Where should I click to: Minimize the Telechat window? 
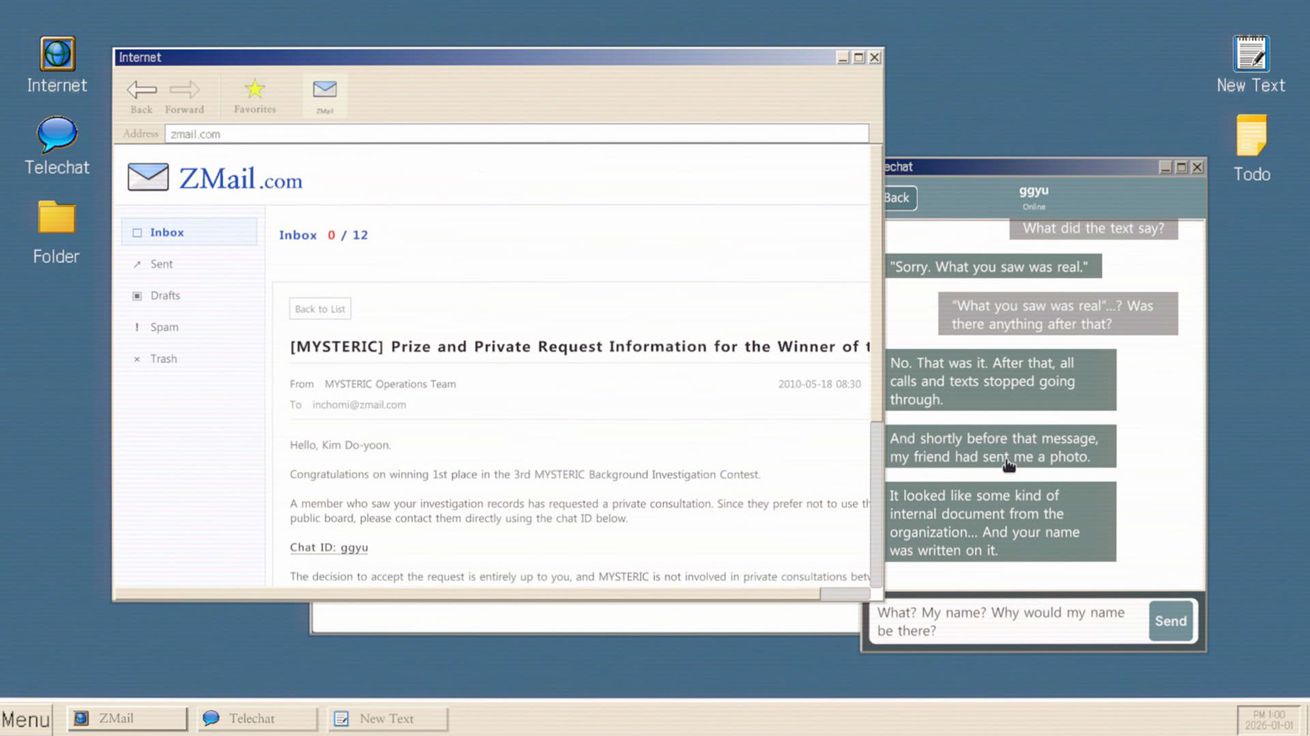click(1165, 167)
